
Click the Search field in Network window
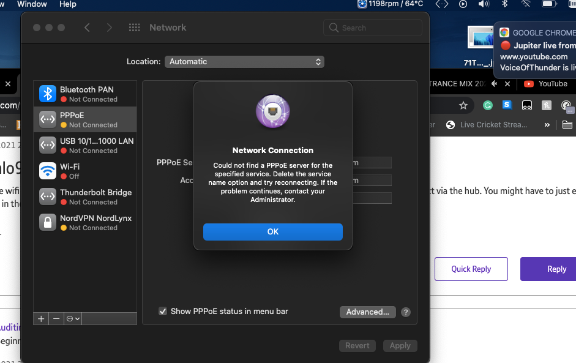pos(373,28)
